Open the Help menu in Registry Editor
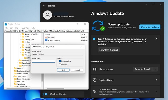 point(33,28)
